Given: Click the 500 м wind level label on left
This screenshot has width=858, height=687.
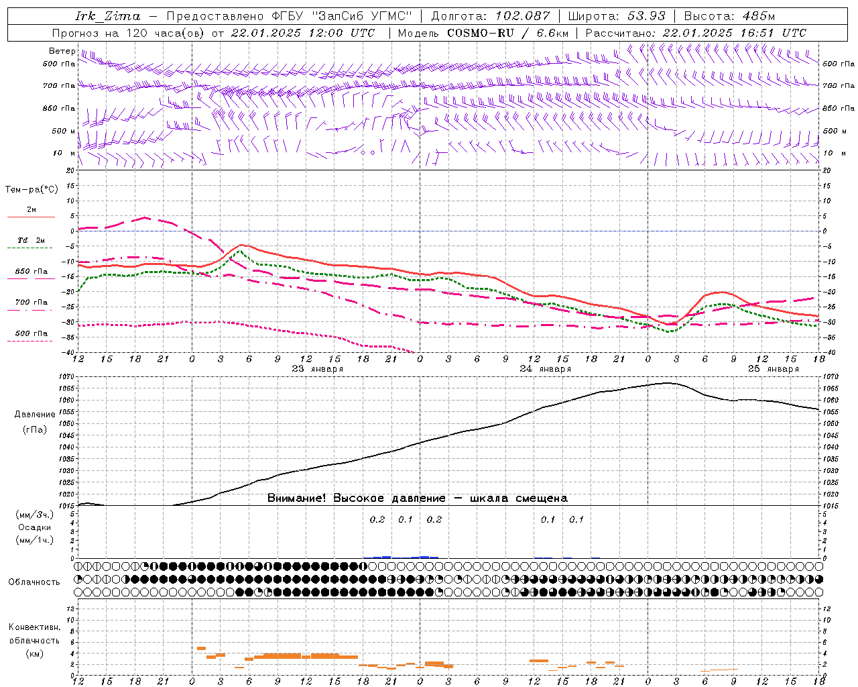Looking at the screenshot, I should 64,131.
